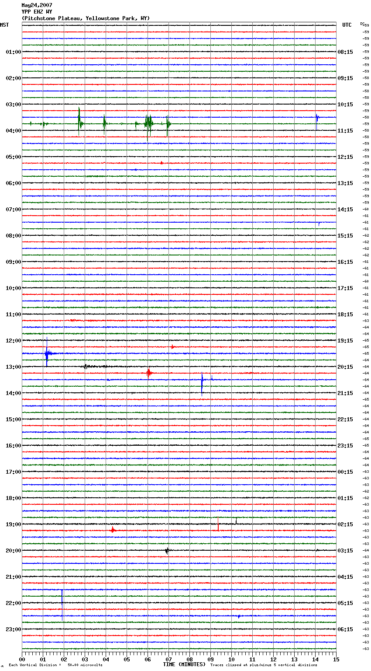
Task: Select the 19:00 MST time label
Action: [x=14, y=524]
